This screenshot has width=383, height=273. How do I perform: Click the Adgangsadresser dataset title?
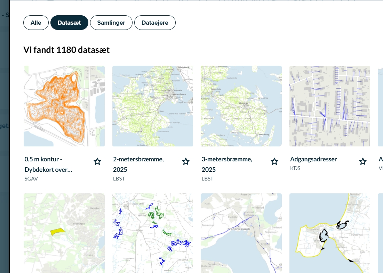click(313, 159)
